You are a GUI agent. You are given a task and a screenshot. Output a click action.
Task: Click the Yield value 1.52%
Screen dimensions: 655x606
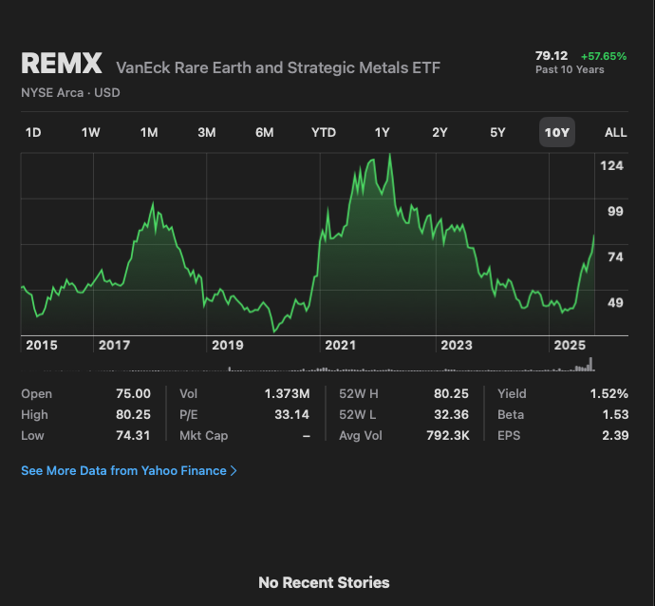click(609, 393)
